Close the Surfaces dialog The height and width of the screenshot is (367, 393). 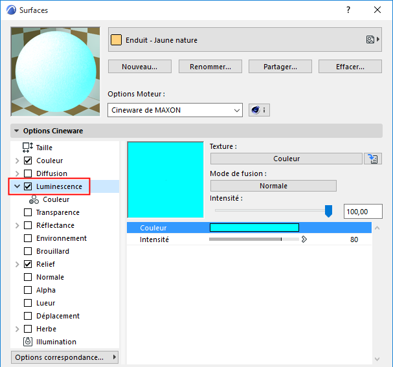[x=377, y=10]
